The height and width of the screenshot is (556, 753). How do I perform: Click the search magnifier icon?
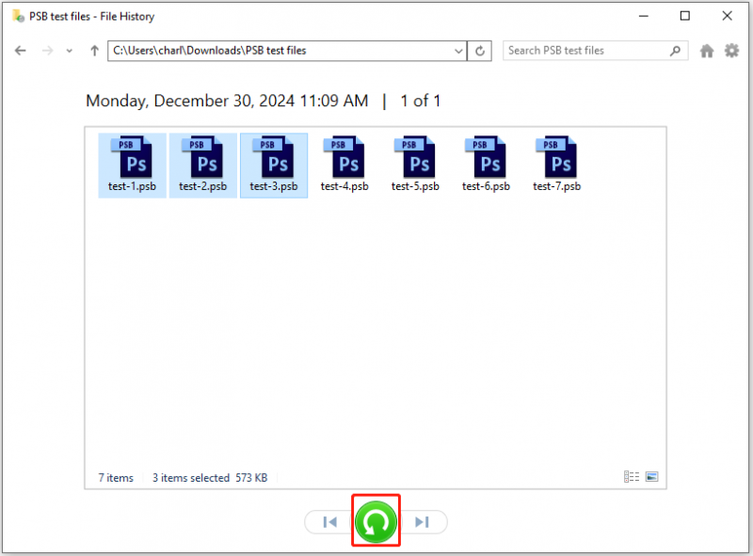675,51
